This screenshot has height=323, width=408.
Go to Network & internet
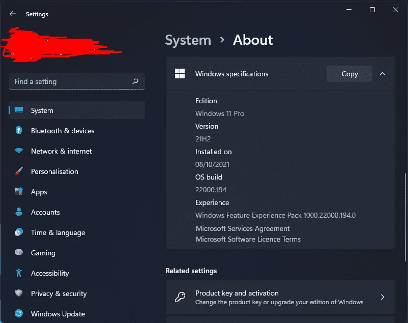[x=77, y=151]
